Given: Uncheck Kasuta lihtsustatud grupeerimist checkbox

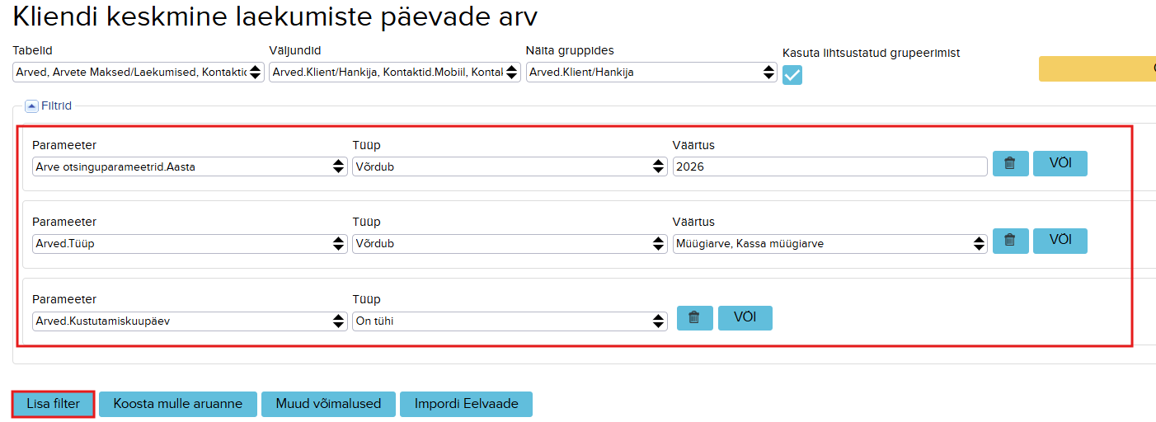Looking at the screenshot, I should pyautogui.click(x=792, y=75).
